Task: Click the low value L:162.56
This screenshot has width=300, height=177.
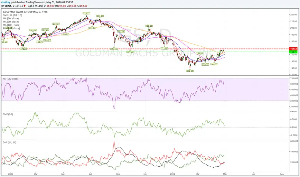Action: (71, 6)
